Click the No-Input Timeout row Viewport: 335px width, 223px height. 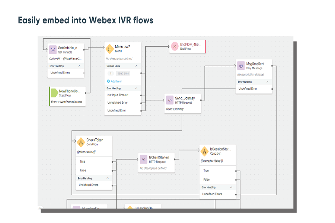(x=122, y=95)
